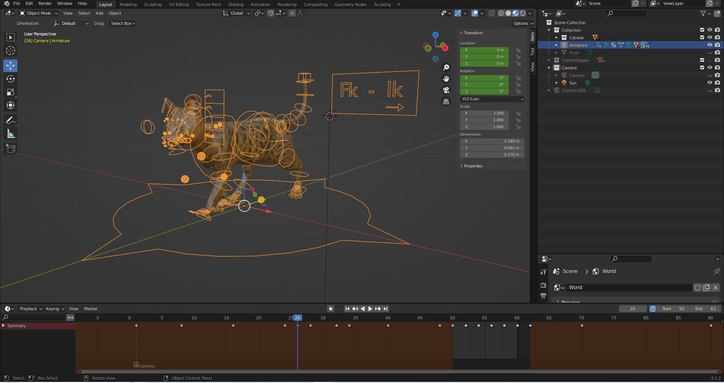This screenshot has height=383, width=724.
Task: Click the pin icon in World properties
Action: point(717,271)
